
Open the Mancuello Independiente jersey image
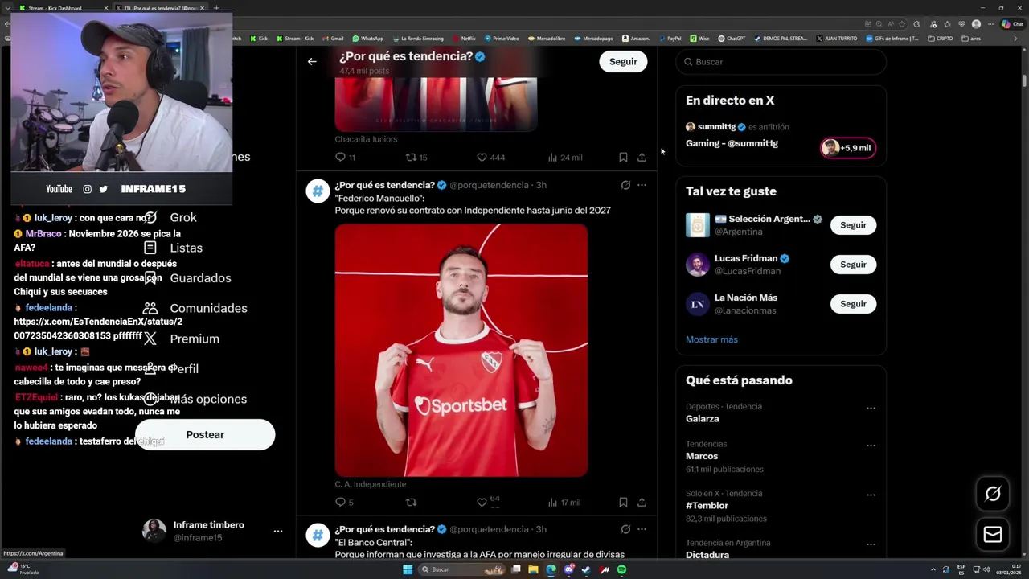pyautogui.click(x=461, y=350)
